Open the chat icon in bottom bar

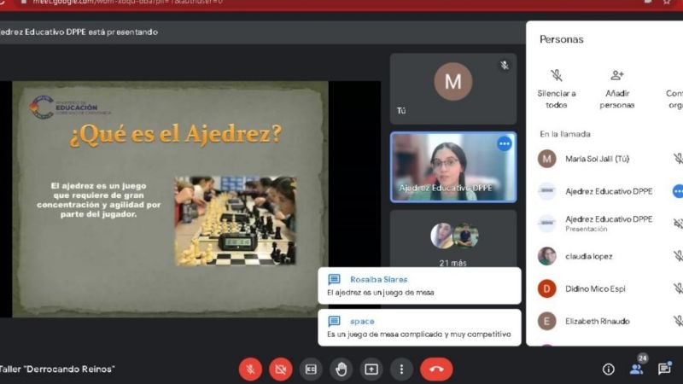(665, 369)
